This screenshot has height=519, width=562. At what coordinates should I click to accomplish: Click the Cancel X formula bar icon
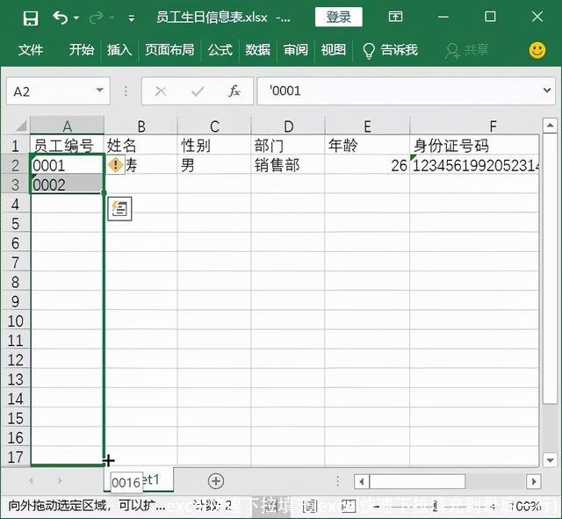point(161,91)
